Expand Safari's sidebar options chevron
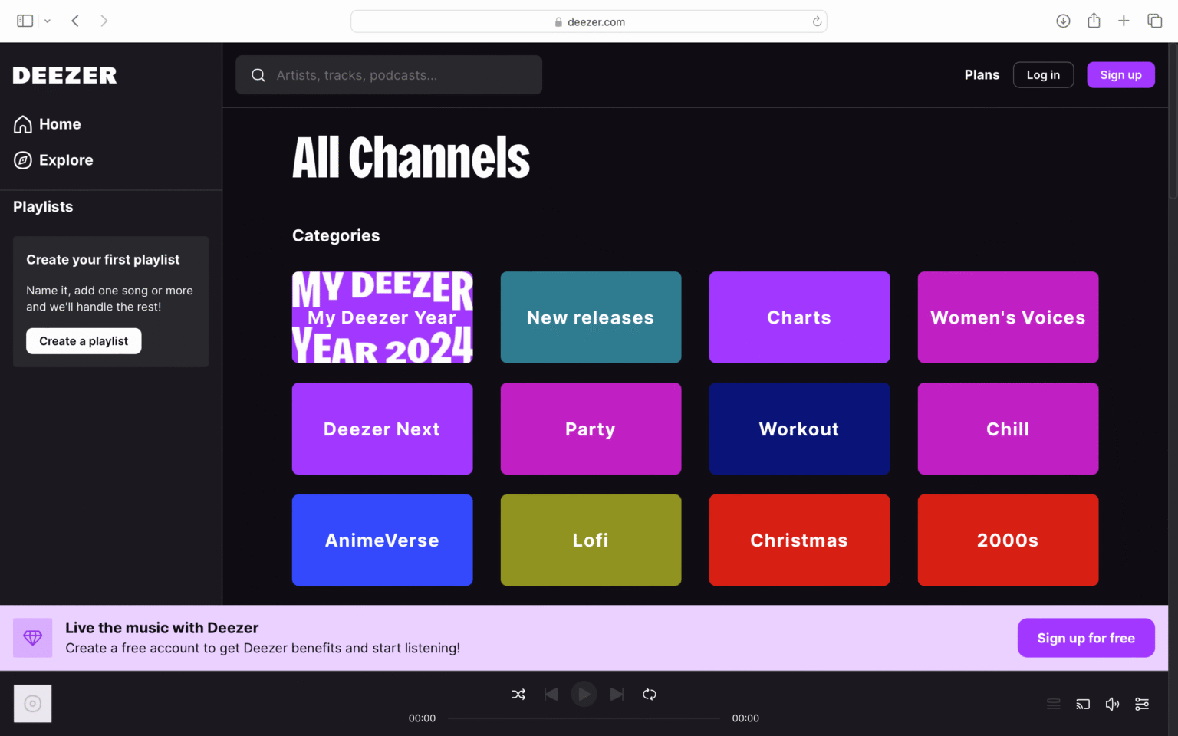 tap(47, 21)
